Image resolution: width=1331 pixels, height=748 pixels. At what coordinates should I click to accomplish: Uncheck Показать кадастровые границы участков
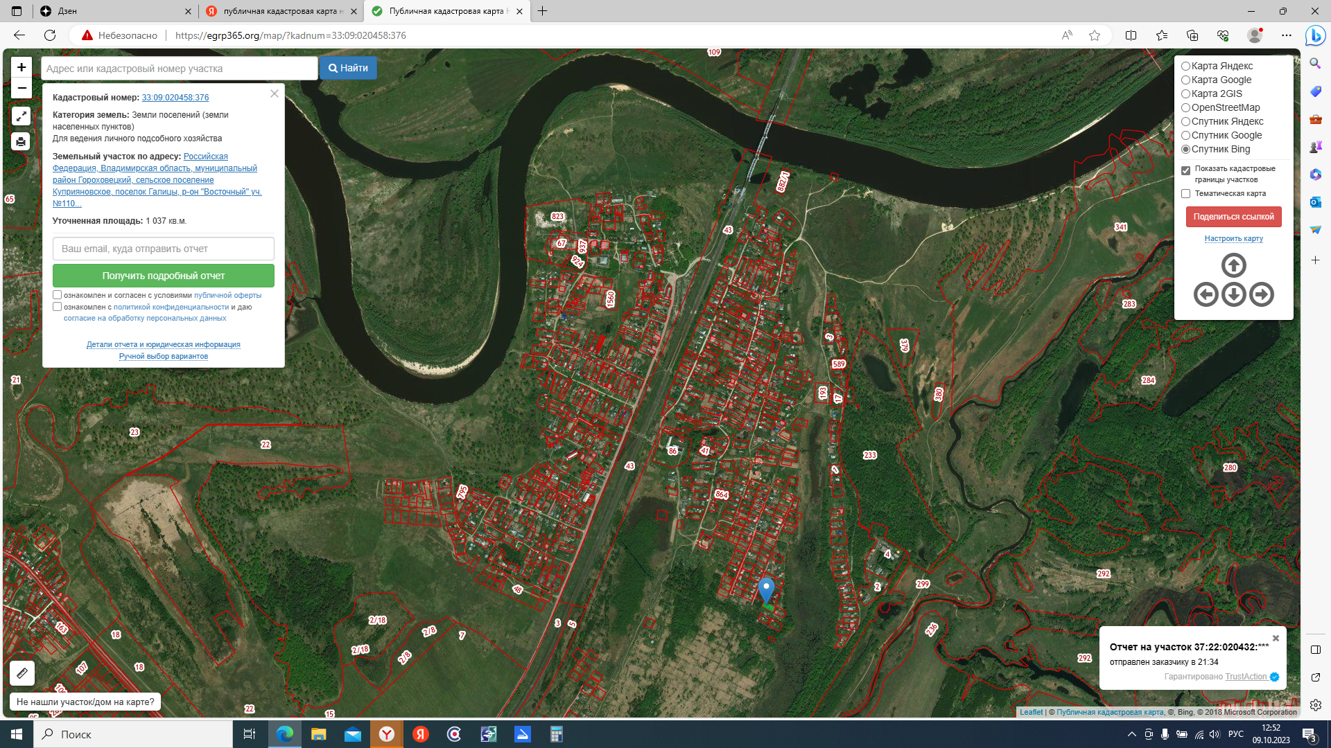point(1185,170)
